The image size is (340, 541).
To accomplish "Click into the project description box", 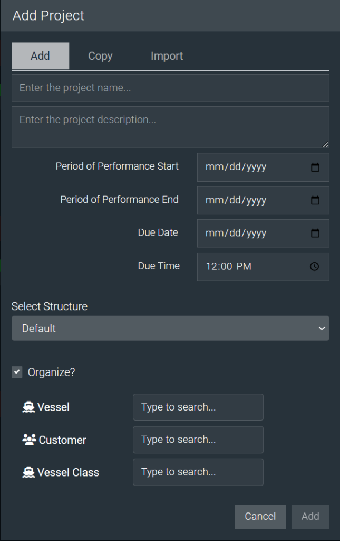I will point(170,127).
